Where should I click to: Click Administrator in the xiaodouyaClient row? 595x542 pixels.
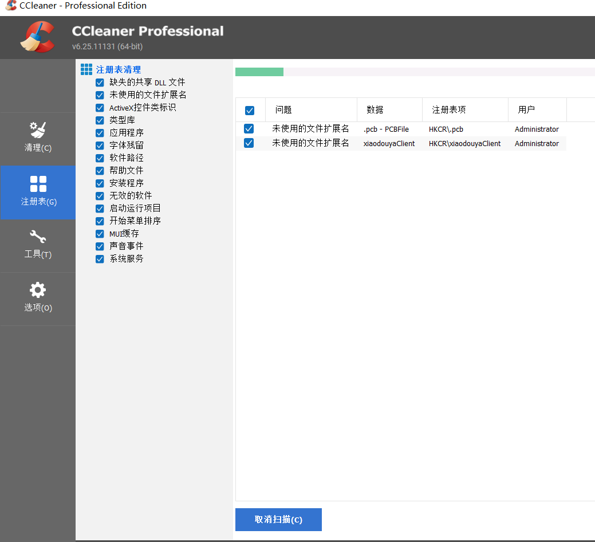pos(537,143)
